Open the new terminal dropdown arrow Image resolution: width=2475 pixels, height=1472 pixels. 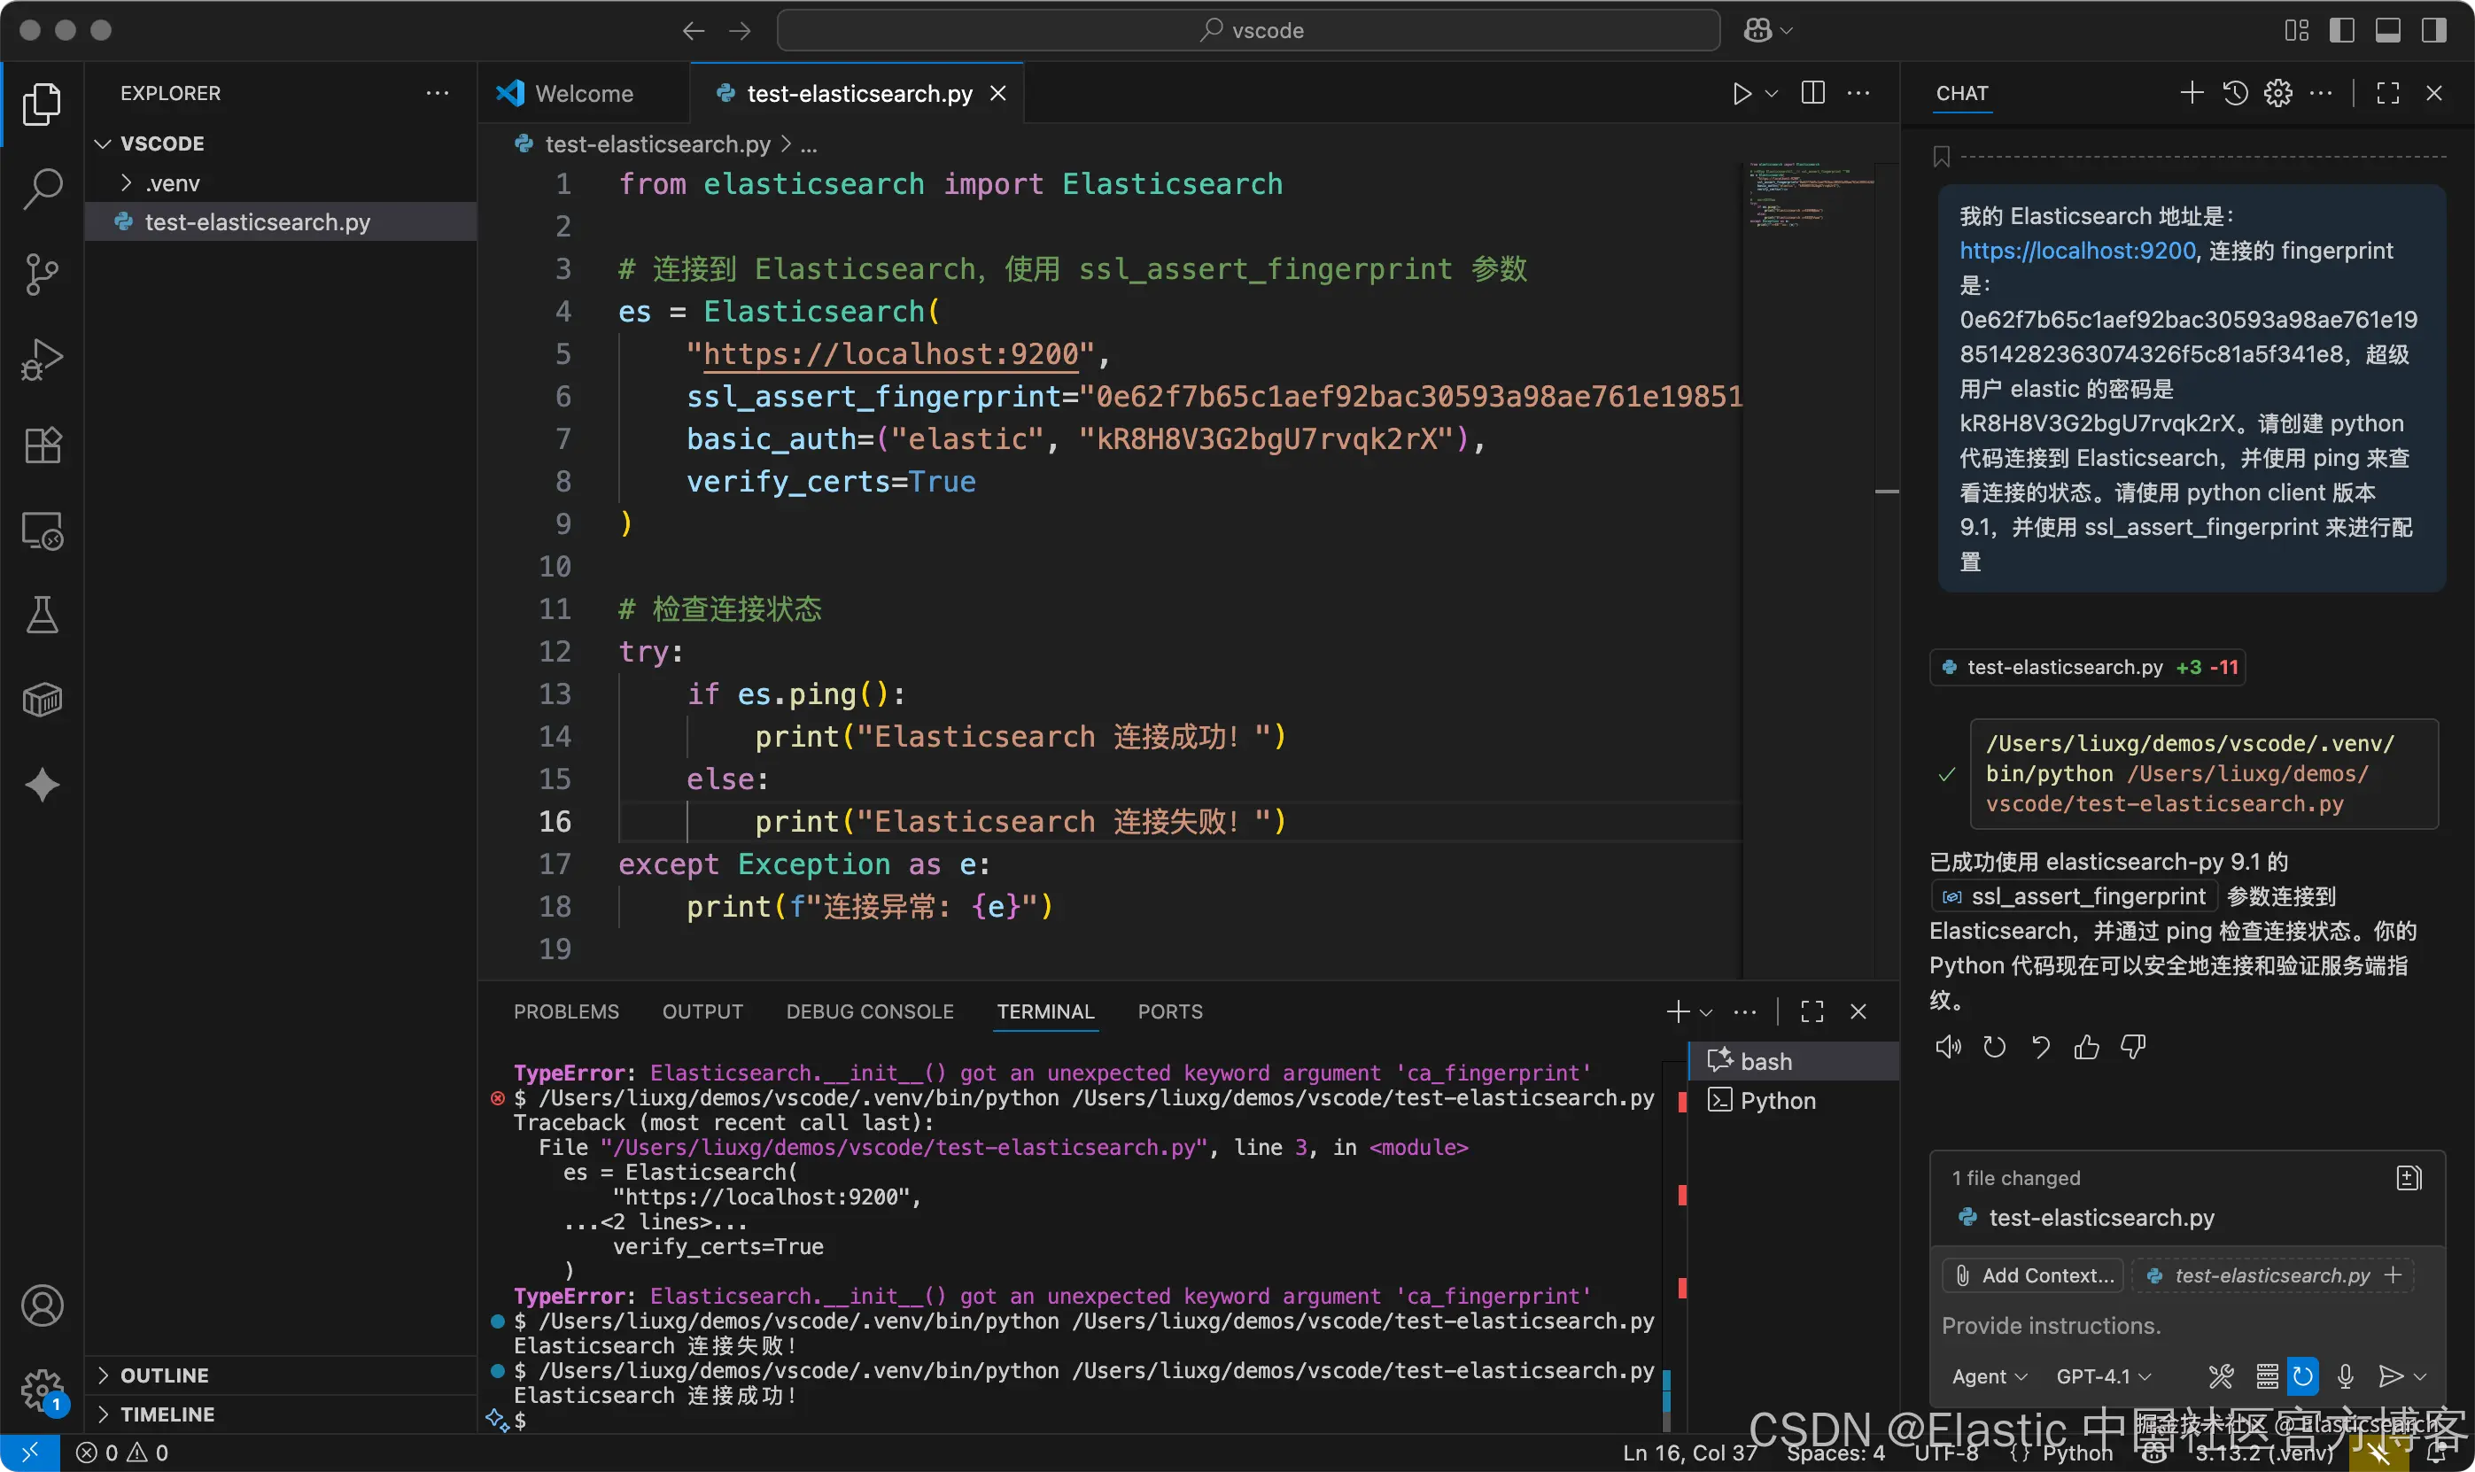(x=1706, y=1011)
